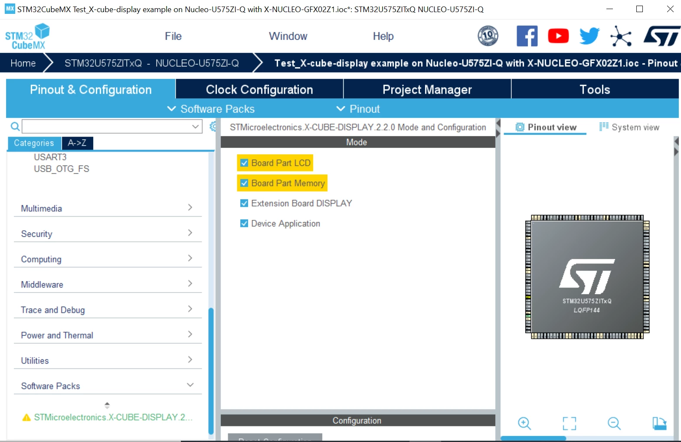The height and width of the screenshot is (442, 681).
Task: Click the panel splitter arrows left of Pinout view
Action: pos(498,129)
